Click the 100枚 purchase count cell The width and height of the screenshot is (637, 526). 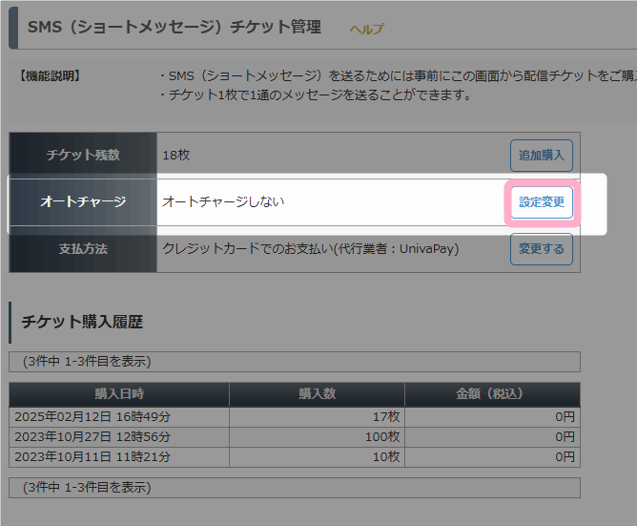tap(317, 437)
